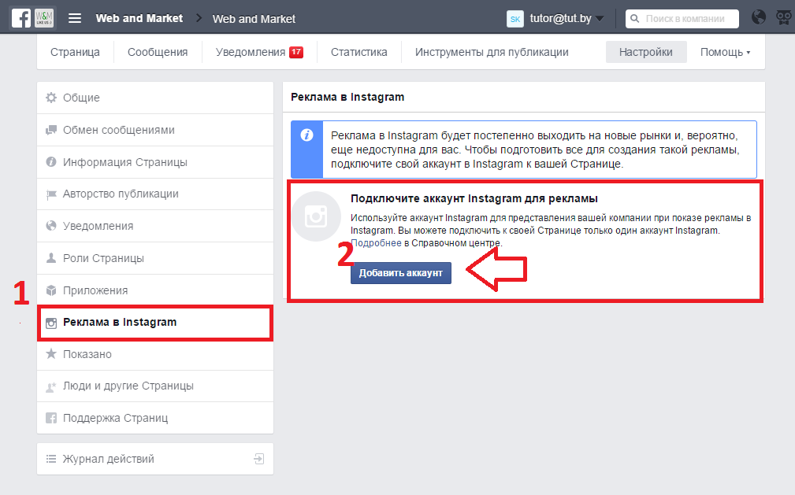Click the globe icon beside Уведомления in sidebar

click(x=51, y=226)
